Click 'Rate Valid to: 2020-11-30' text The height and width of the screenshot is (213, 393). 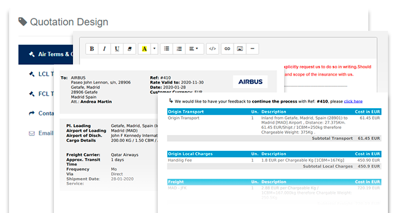[x=177, y=82]
